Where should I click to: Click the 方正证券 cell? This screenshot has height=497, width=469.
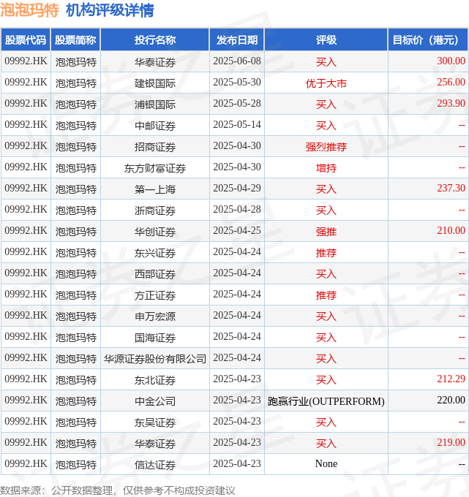pos(155,295)
